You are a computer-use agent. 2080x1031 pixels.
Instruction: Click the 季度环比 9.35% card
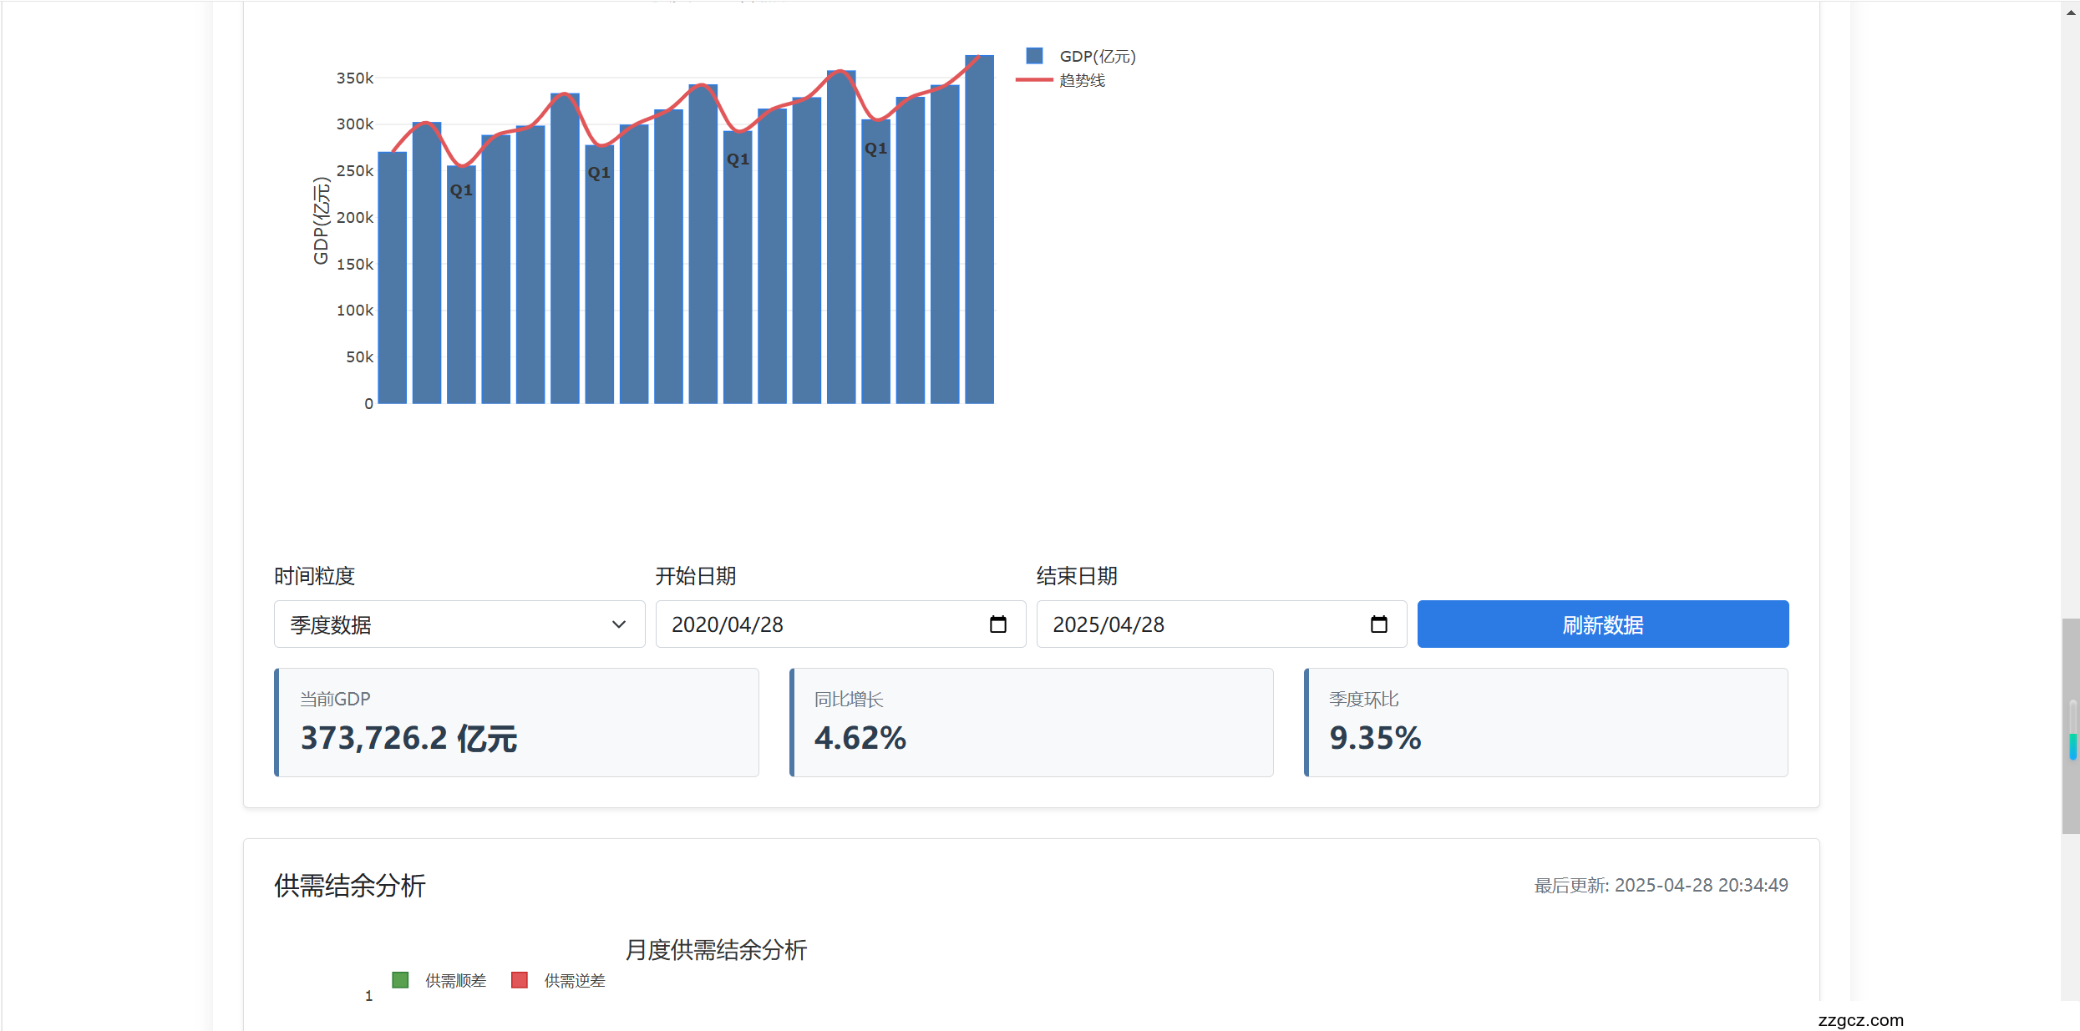[x=1545, y=722]
